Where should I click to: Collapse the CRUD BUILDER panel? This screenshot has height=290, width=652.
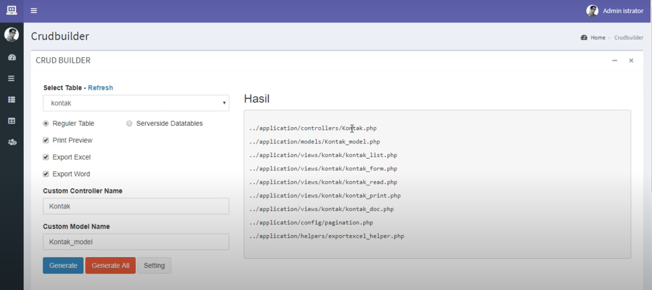tap(614, 61)
